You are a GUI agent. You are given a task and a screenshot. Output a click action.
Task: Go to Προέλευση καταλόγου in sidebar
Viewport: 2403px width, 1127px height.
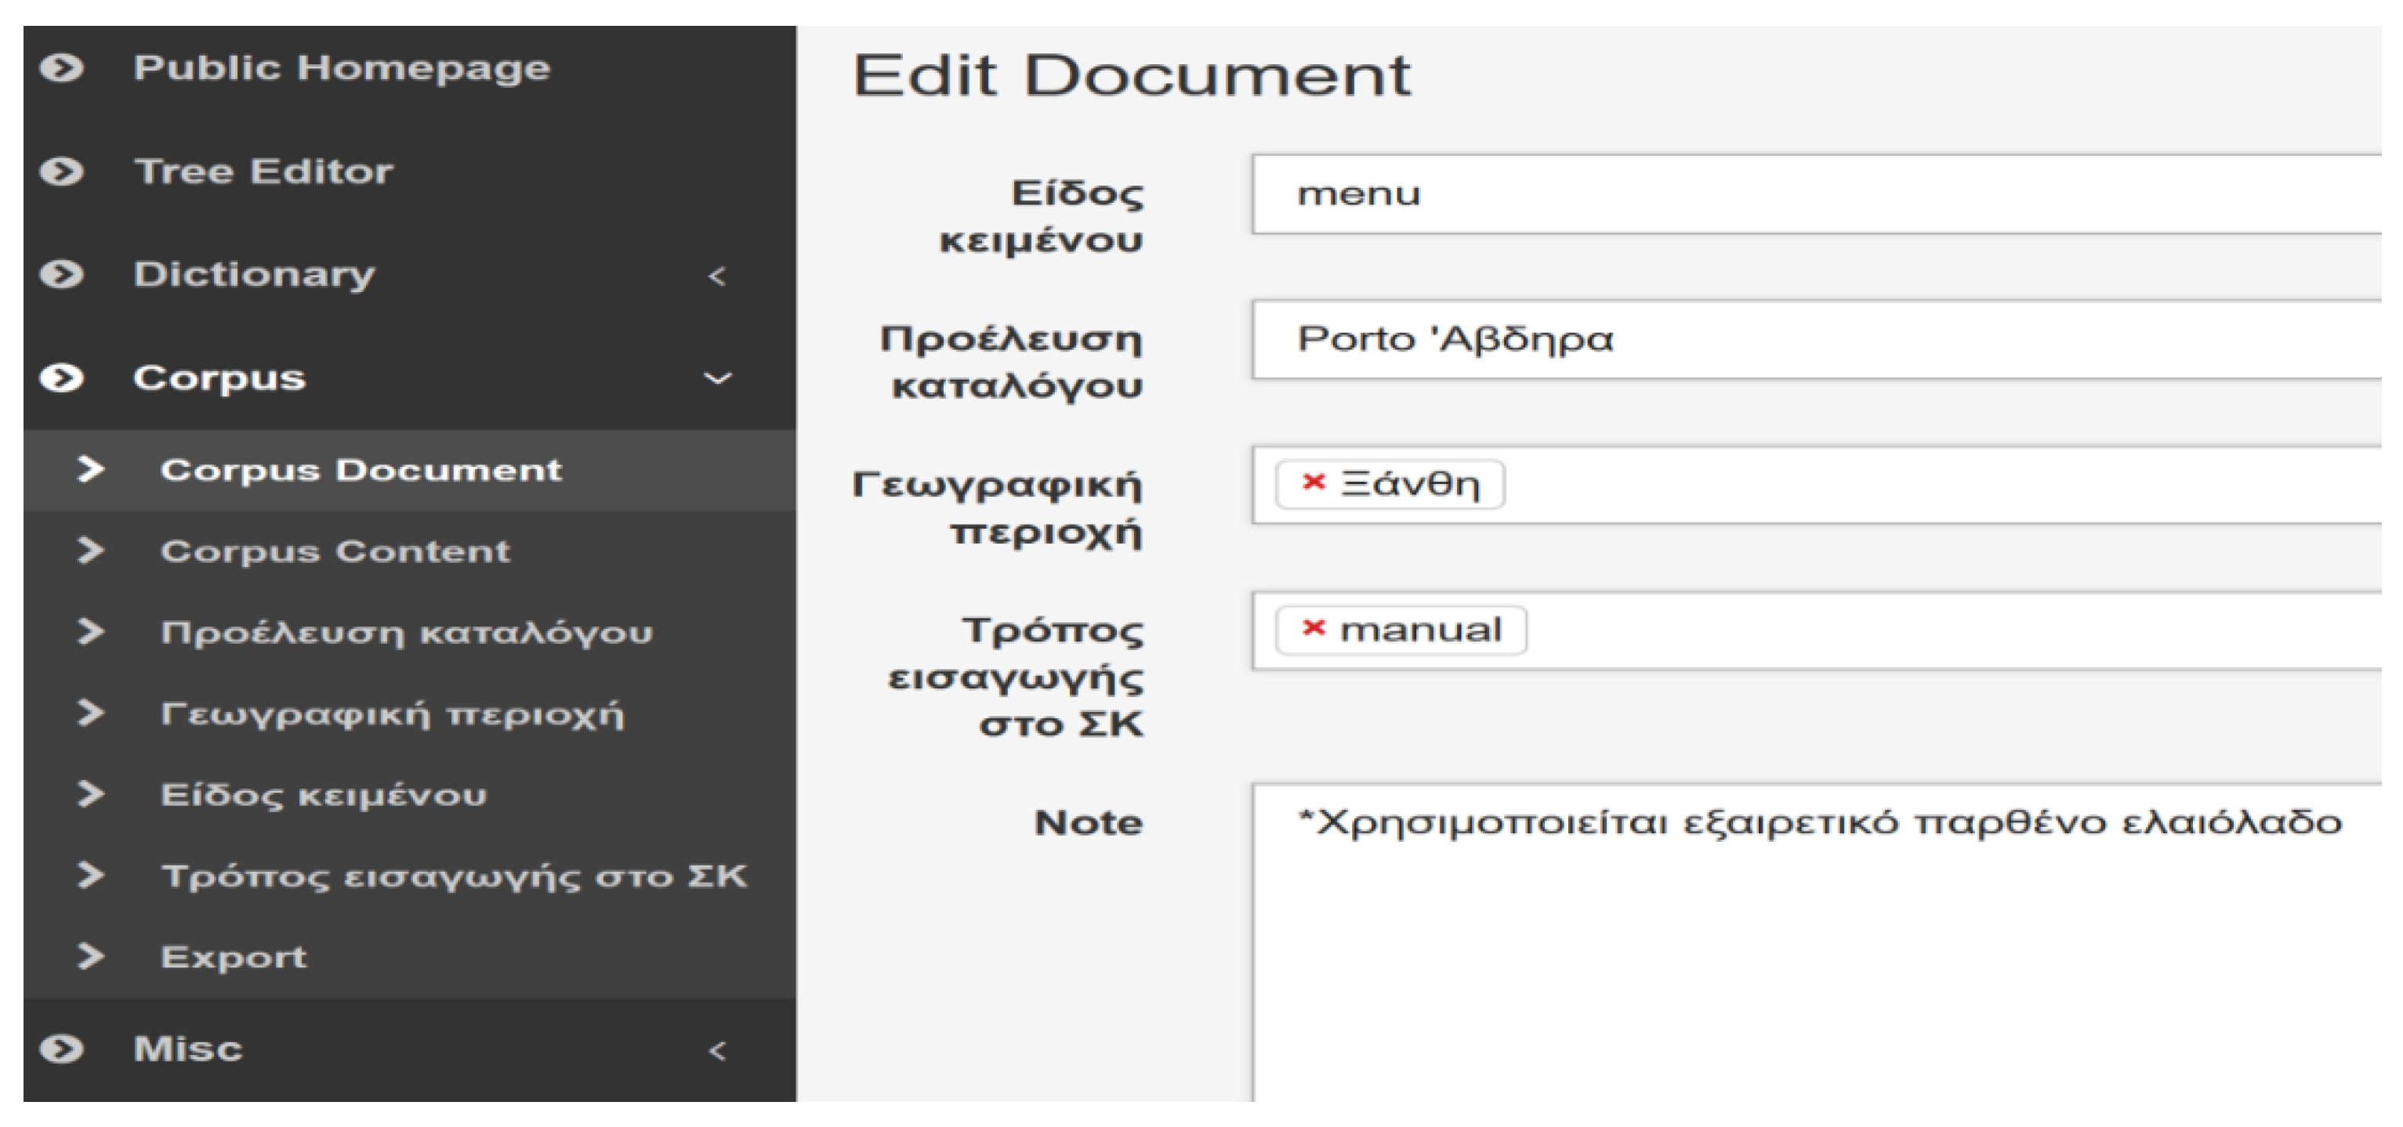[x=406, y=633]
